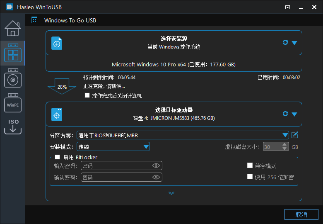Click the 28% progress arrow indicator
The image size is (323, 224).
(x=62, y=86)
